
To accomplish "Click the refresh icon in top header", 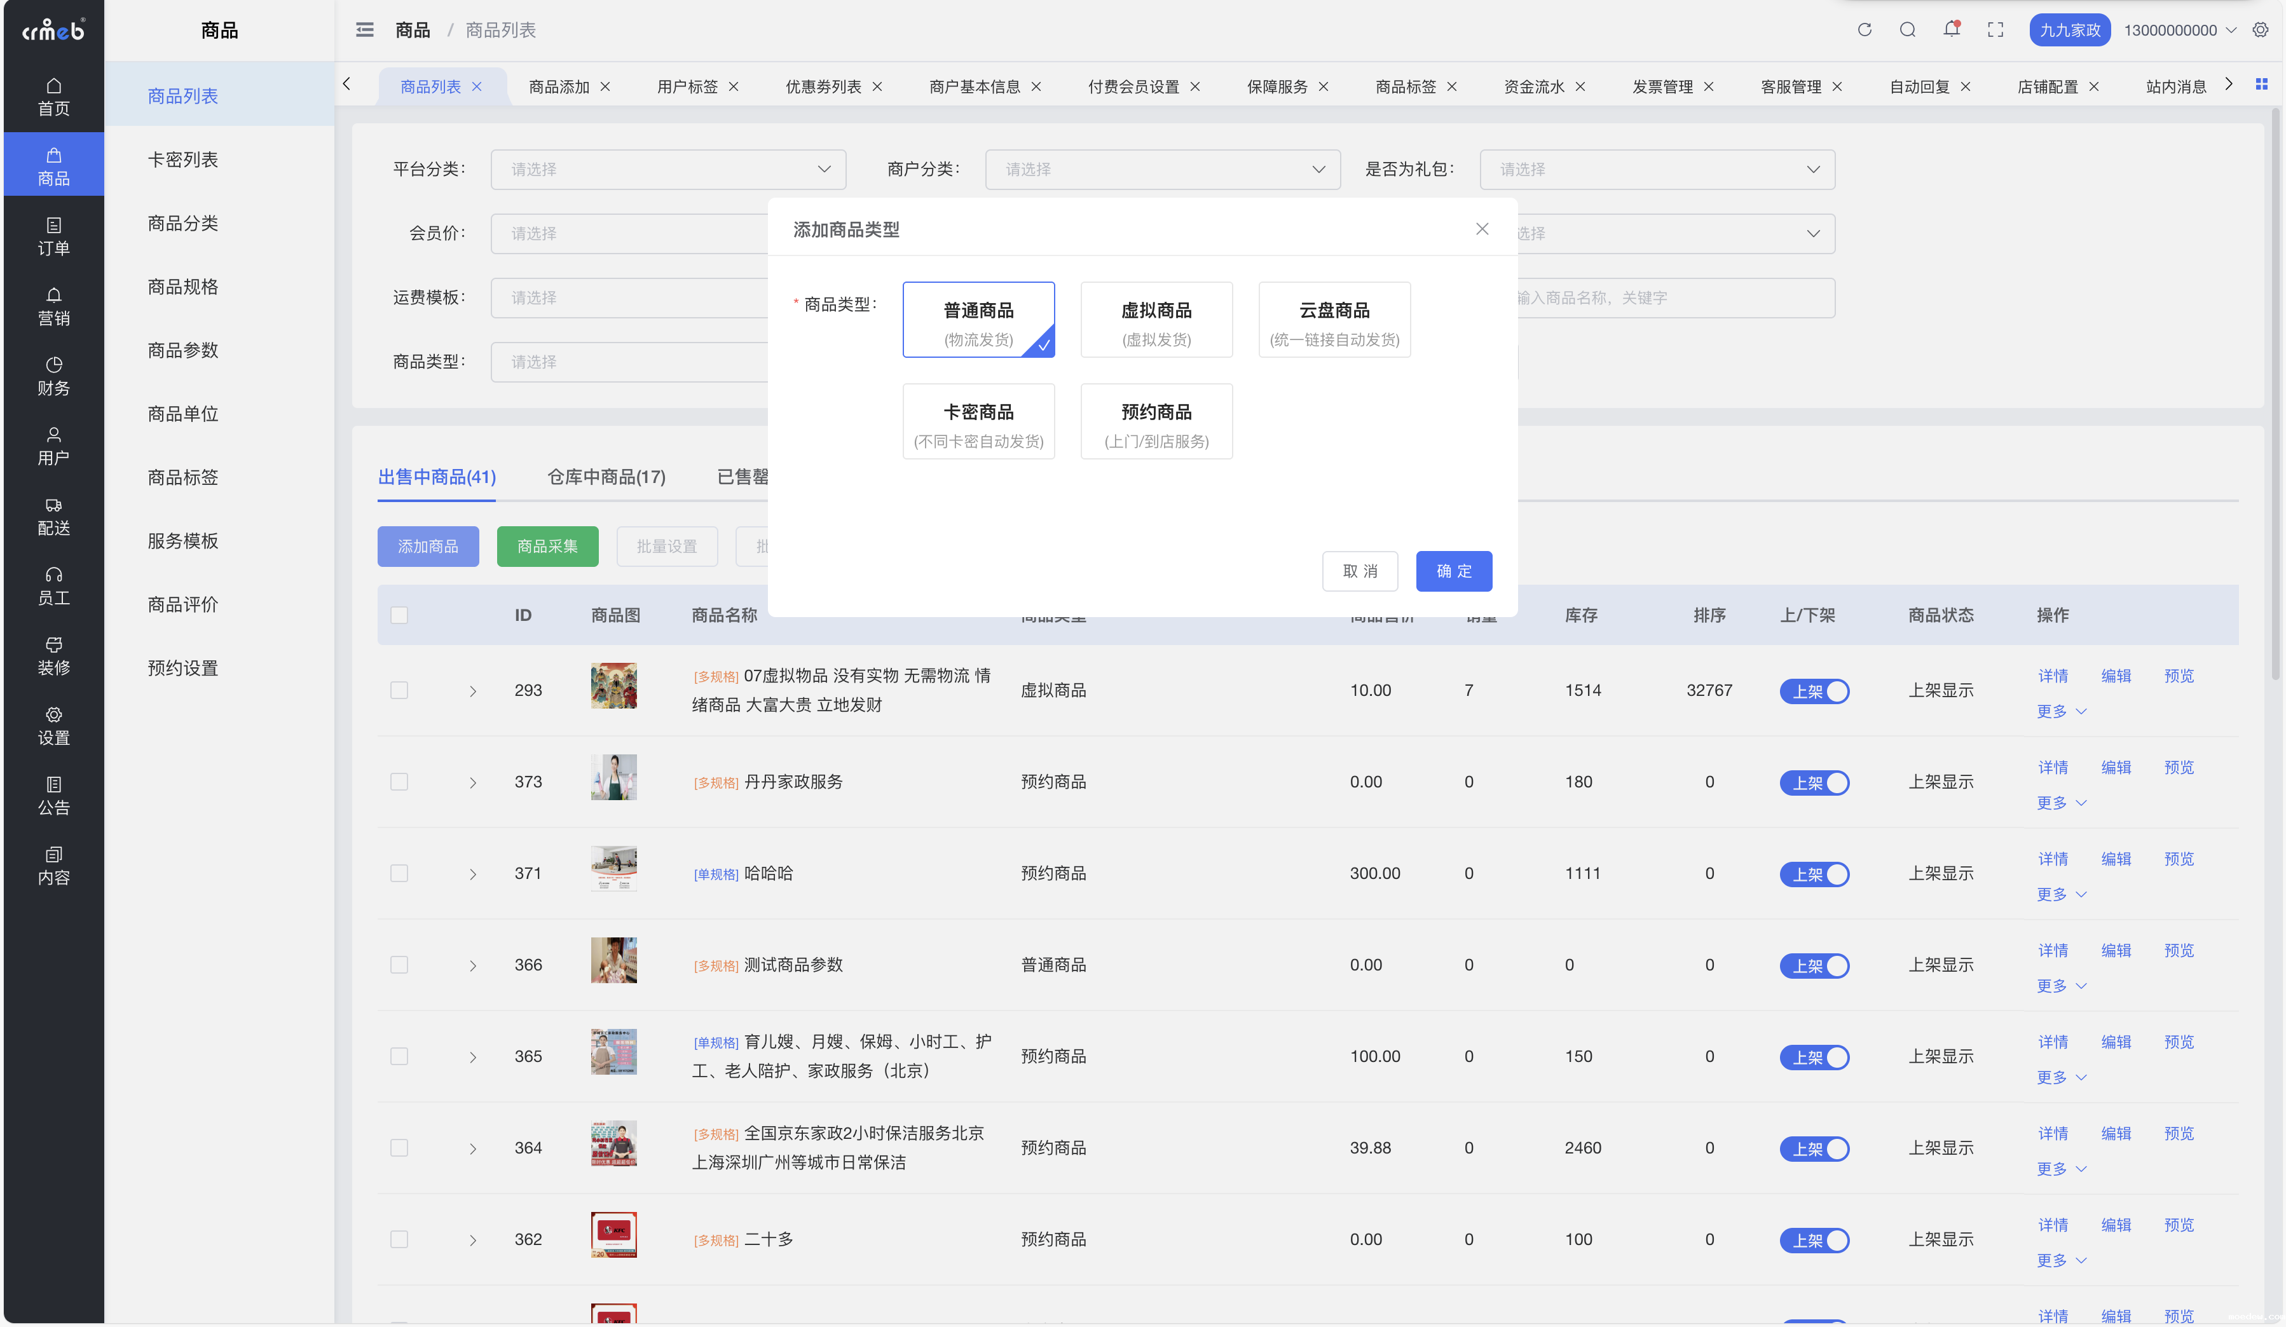I will point(1864,30).
